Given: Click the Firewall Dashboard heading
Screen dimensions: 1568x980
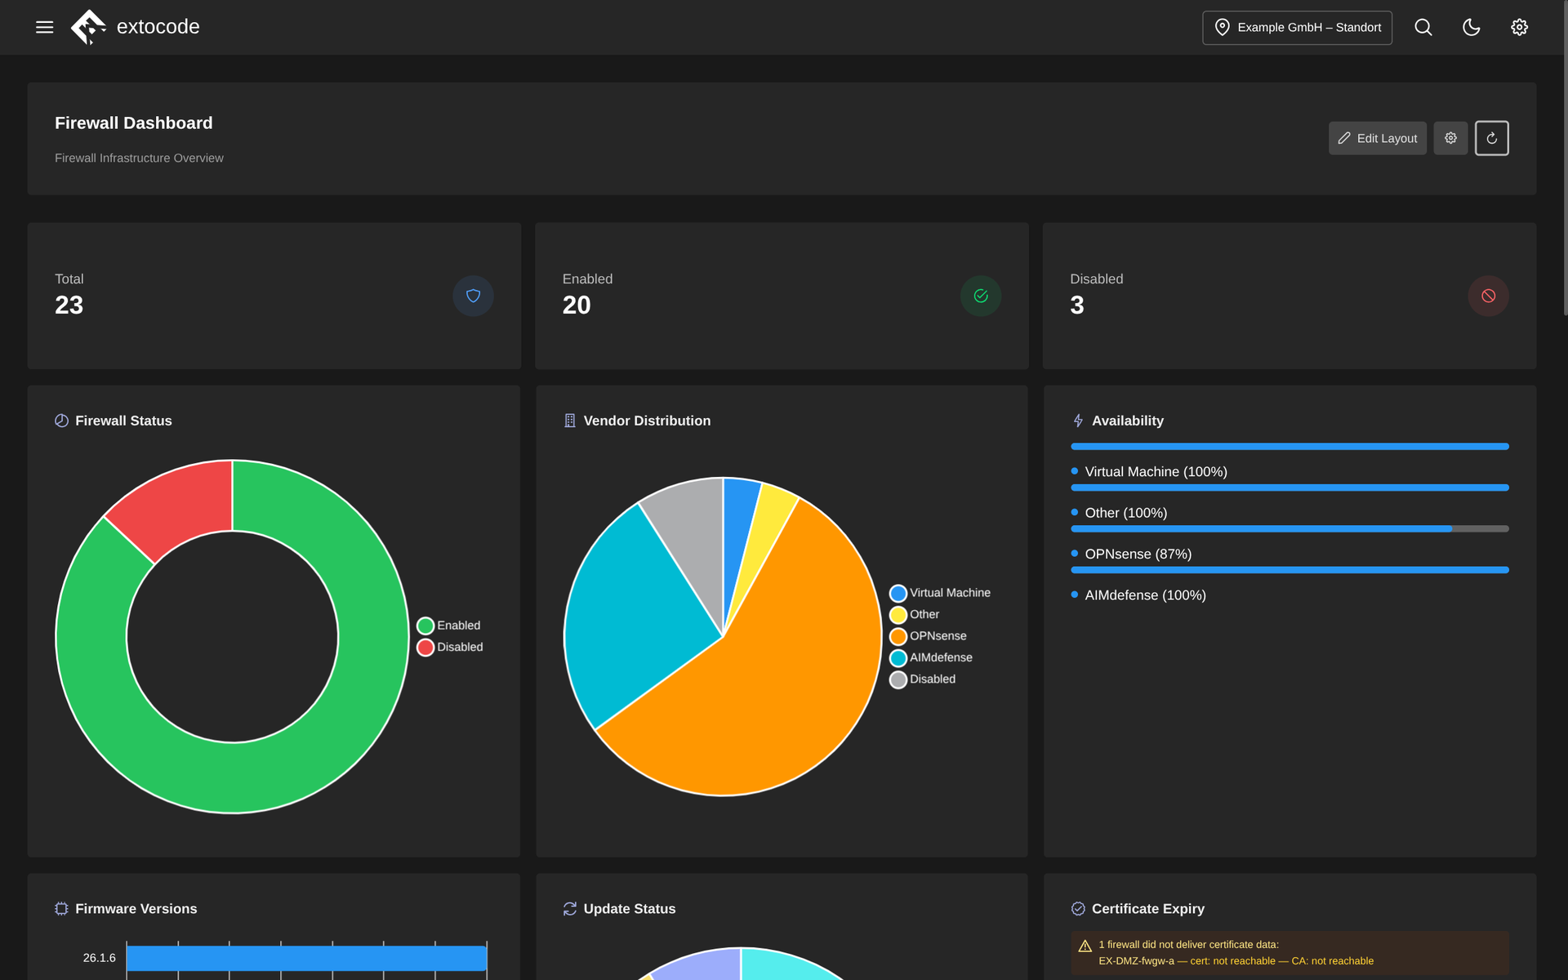Looking at the screenshot, I should pos(134,123).
